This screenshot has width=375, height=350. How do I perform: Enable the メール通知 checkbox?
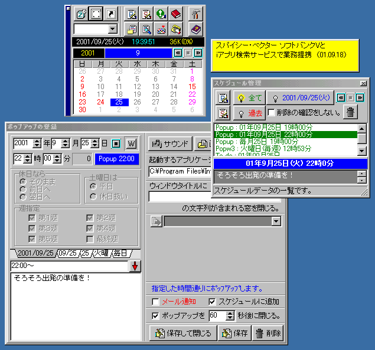click(x=156, y=302)
